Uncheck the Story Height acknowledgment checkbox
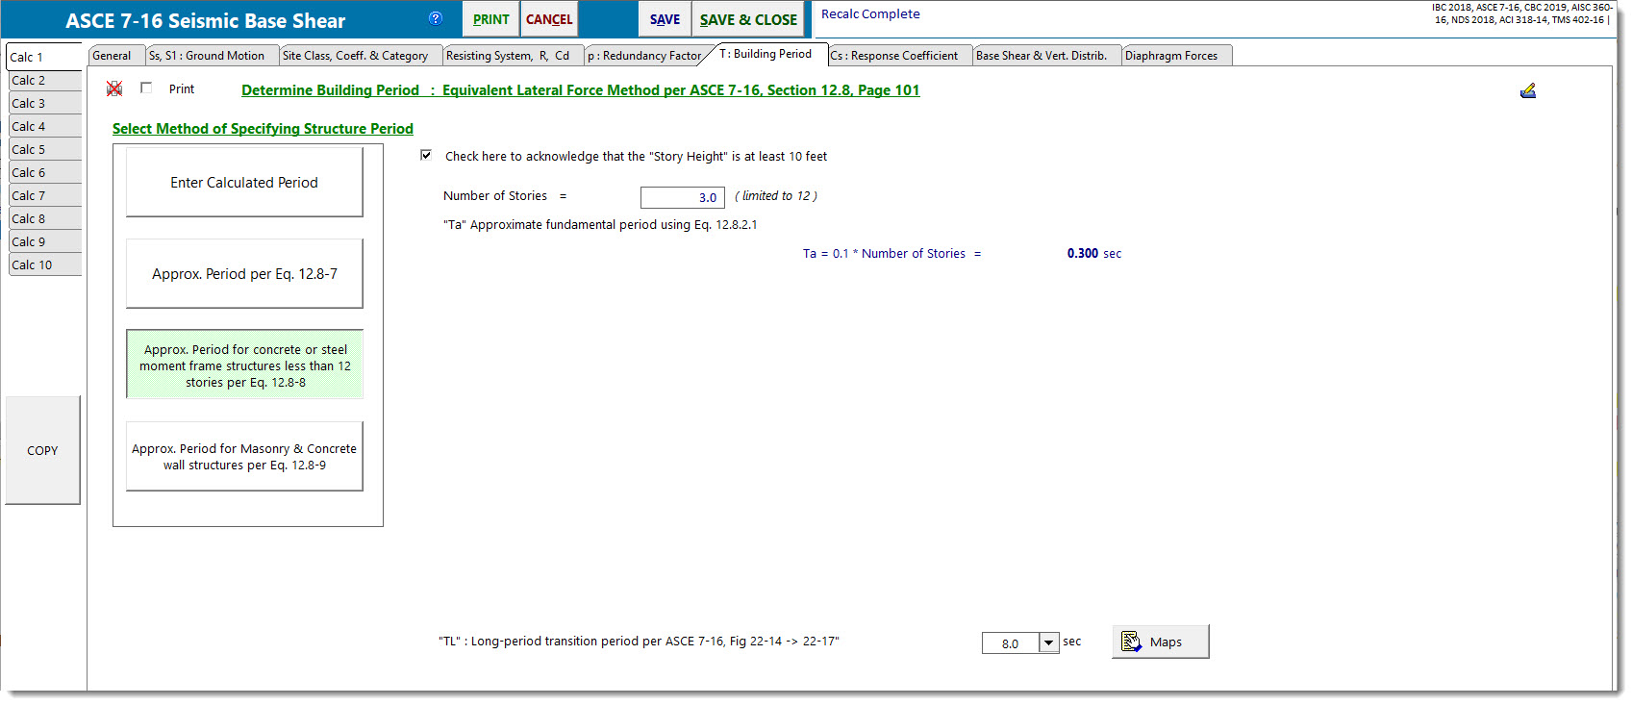The image size is (1632, 705). (x=426, y=156)
